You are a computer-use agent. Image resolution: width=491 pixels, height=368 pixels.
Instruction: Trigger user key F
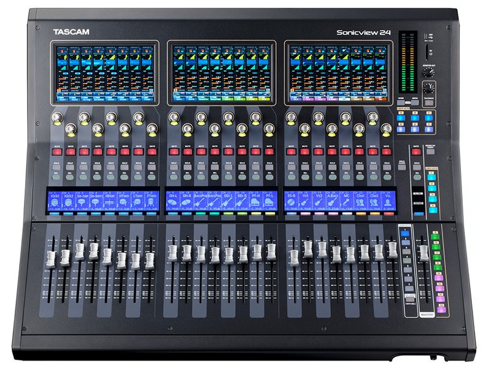tap(428, 129)
